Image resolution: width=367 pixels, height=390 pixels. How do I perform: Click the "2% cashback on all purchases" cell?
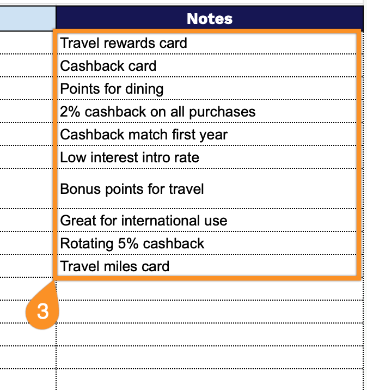pyautogui.click(x=207, y=112)
